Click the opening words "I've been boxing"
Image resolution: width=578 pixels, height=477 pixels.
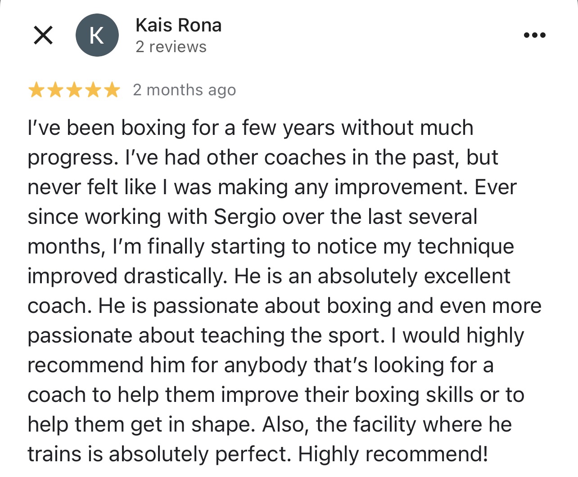[106, 128]
